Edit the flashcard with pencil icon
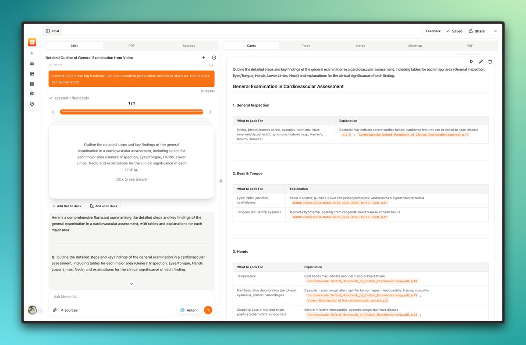Viewport: 526px width, 345px height. point(480,62)
